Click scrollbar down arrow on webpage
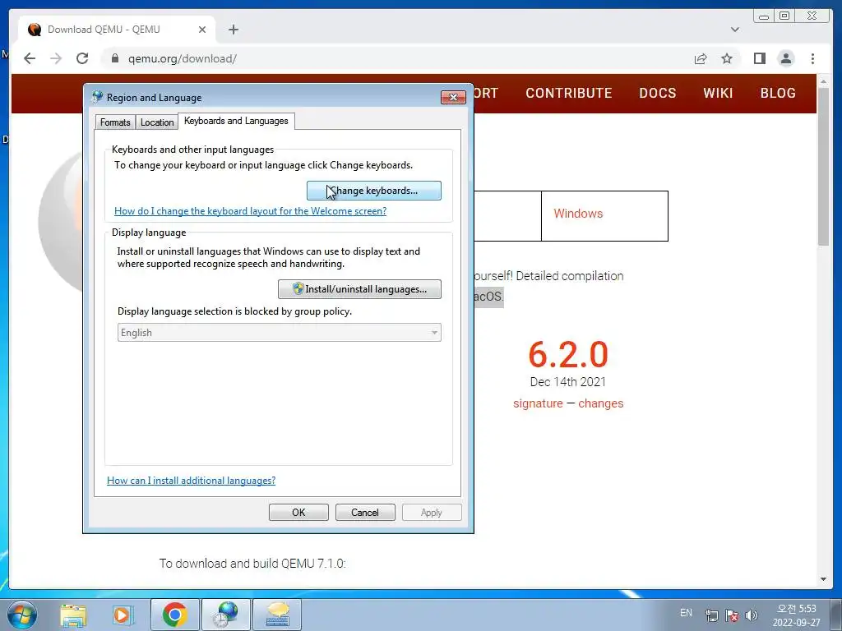 click(x=823, y=579)
